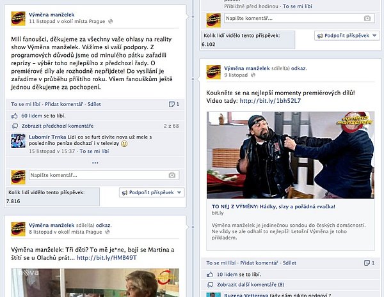384x297 pixels.
Task: Open Výměna manželek page name on 11 listopad post
Action: click(52, 15)
